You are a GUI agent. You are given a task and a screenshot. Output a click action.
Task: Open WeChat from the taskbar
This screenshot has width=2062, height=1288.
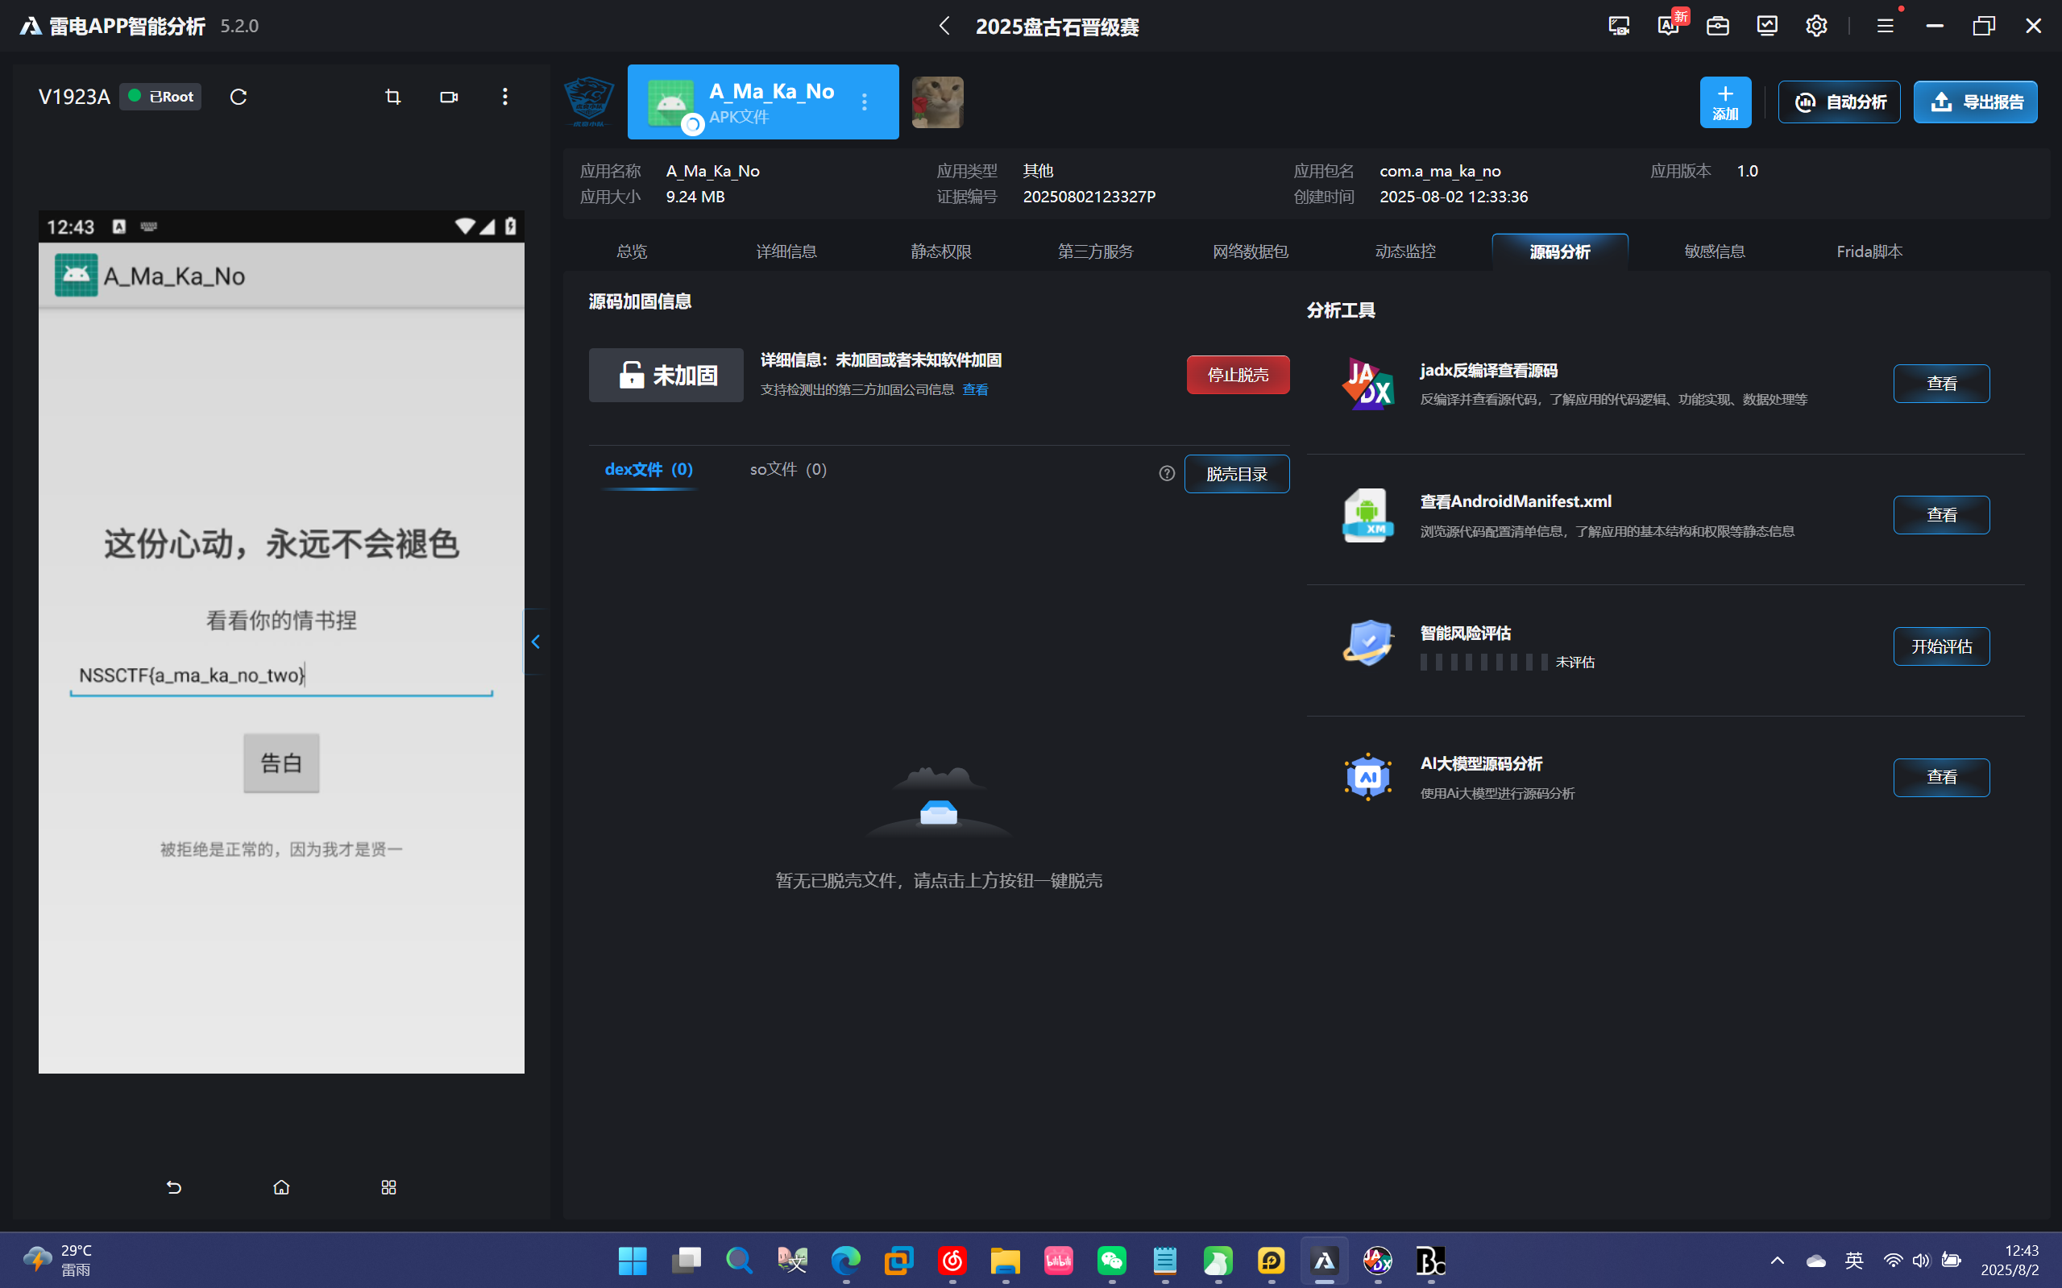click(x=1111, y=1260)
